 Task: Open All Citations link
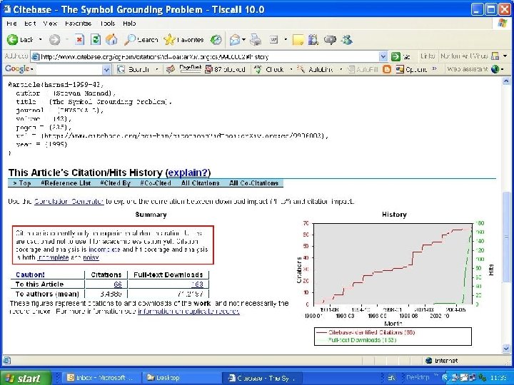point(201,183)
